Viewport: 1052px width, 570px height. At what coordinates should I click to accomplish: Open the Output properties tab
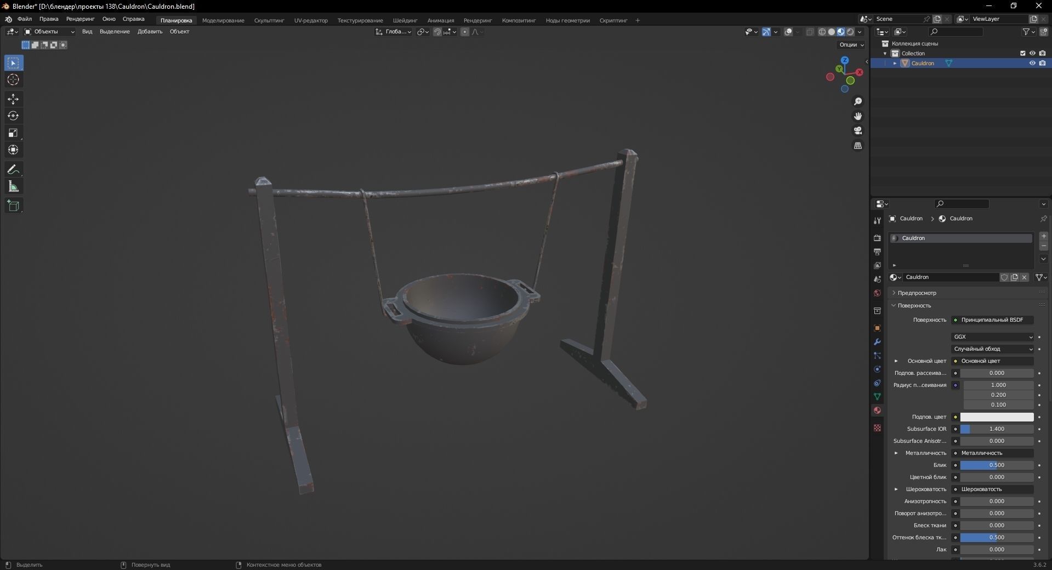[x=877, y=252]
